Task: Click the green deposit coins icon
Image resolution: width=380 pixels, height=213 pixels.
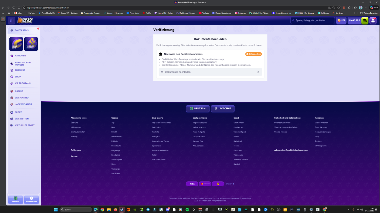Action: point(365,20)
